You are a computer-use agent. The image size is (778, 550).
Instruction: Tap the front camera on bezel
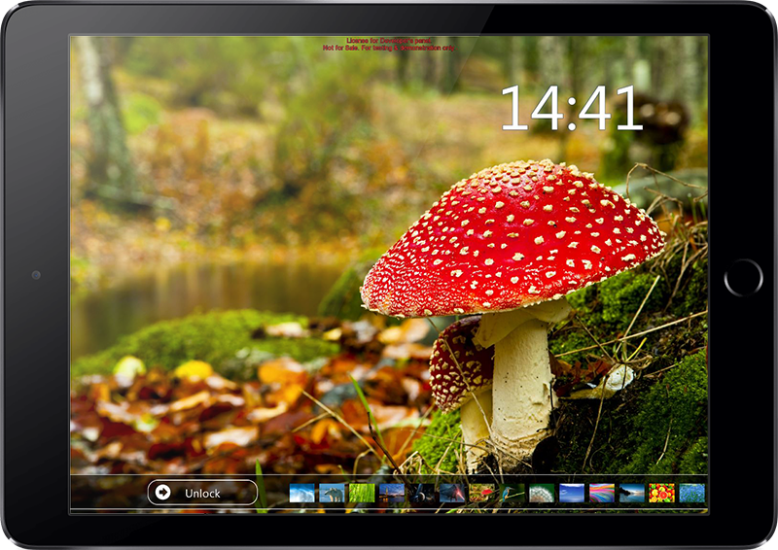(36, 275)
